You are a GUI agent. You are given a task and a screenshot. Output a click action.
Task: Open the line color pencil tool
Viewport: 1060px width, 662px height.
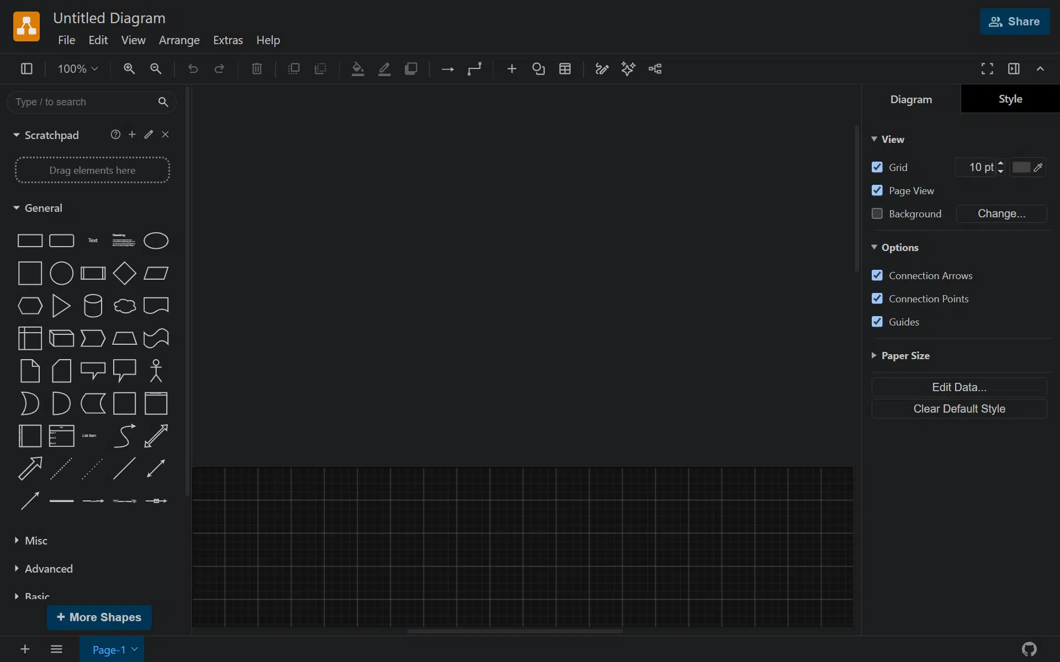384,69
